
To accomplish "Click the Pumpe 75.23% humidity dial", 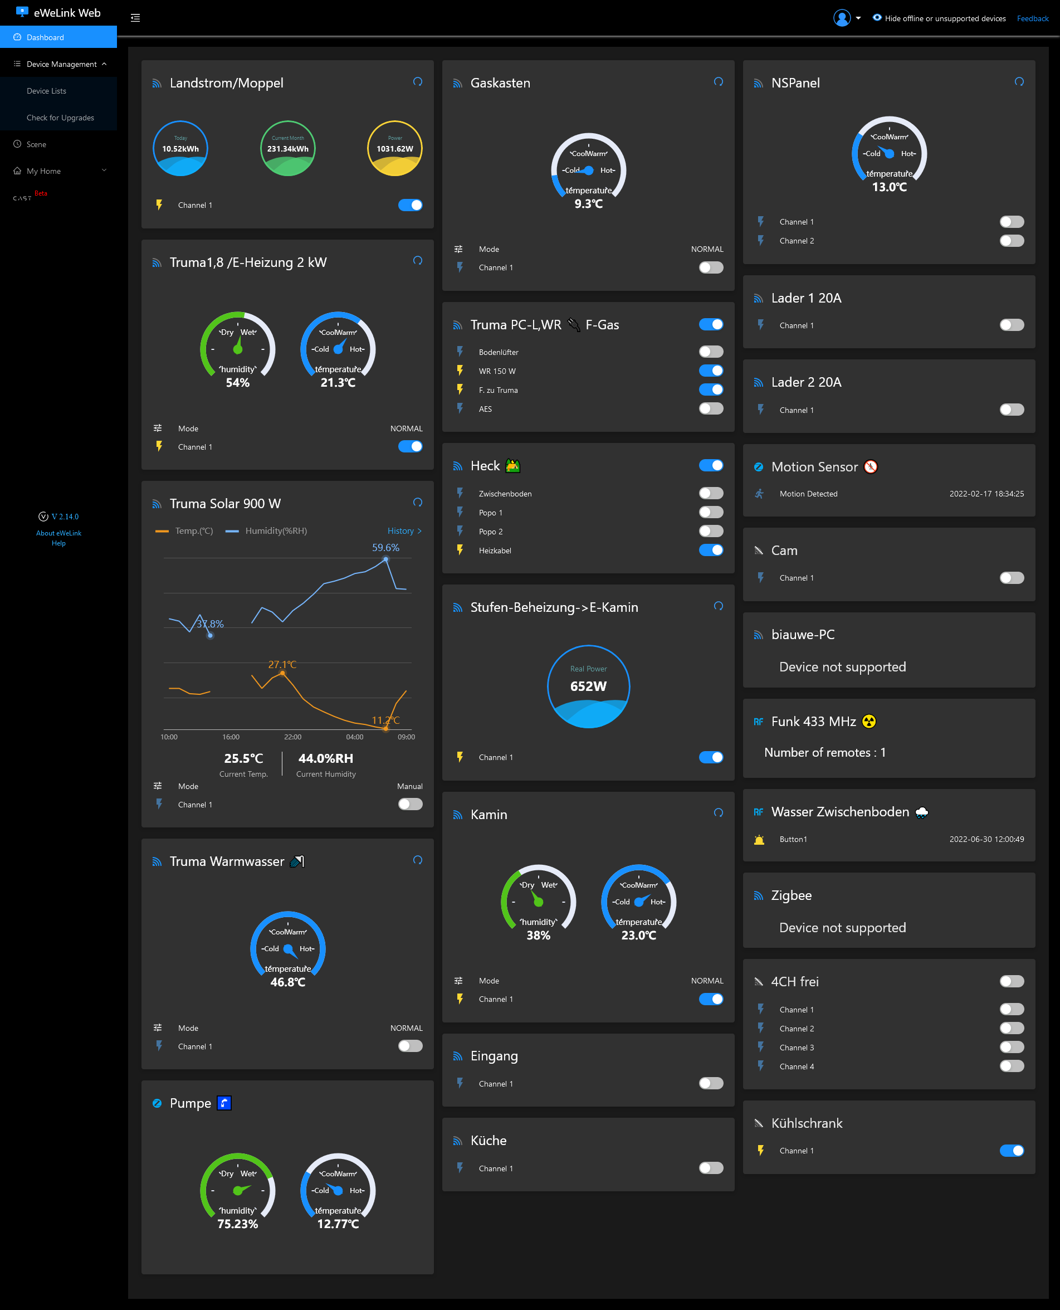I will coord(237,1191).
